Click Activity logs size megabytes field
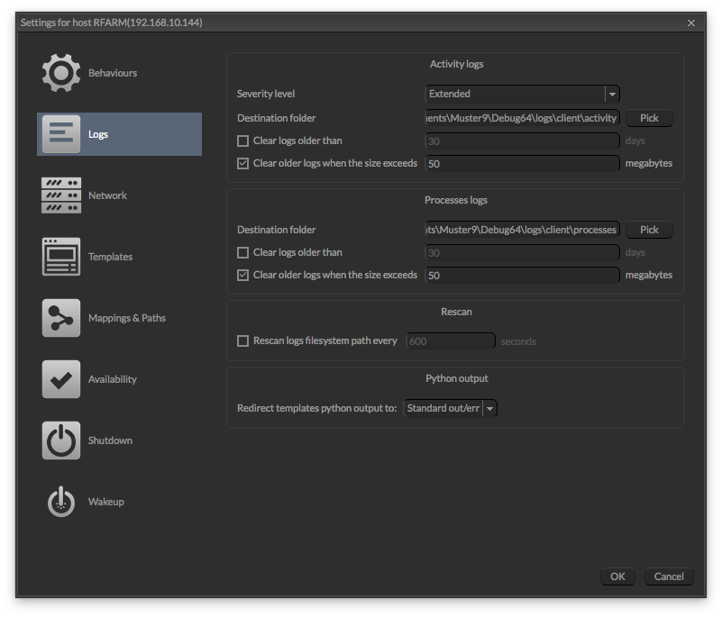The width and height of the screenshot is (722, 617). click(522, 164)
